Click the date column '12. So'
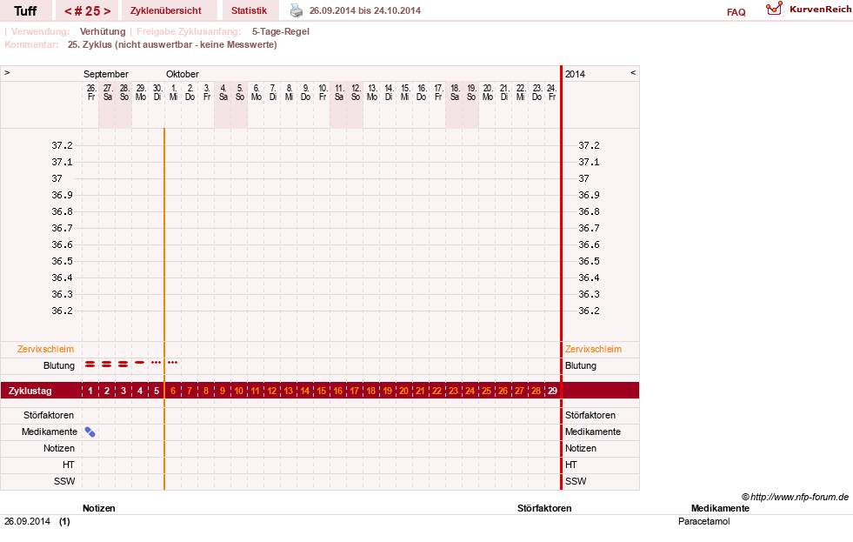The image size is (853, 542). [356, 92]
